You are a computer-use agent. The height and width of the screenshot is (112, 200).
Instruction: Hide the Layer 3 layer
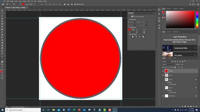163,75
